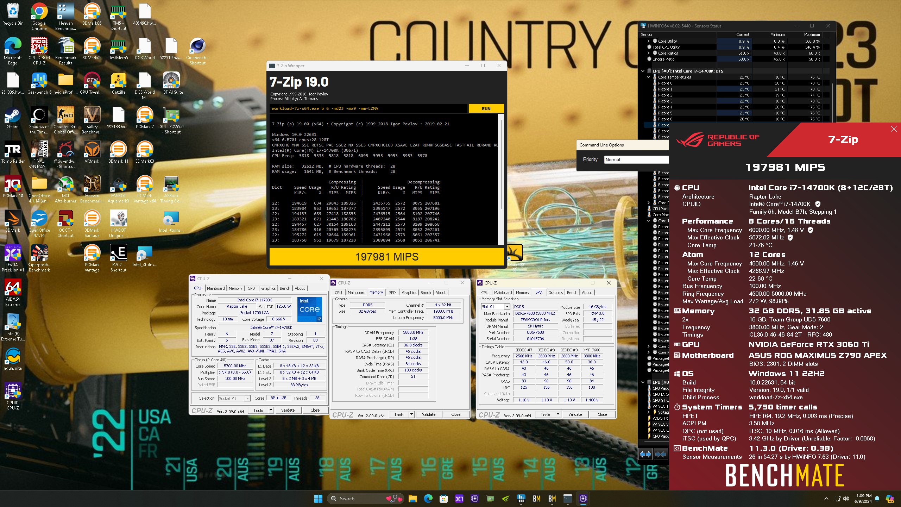Click the Windows Start button

click(x=318, y=499)
